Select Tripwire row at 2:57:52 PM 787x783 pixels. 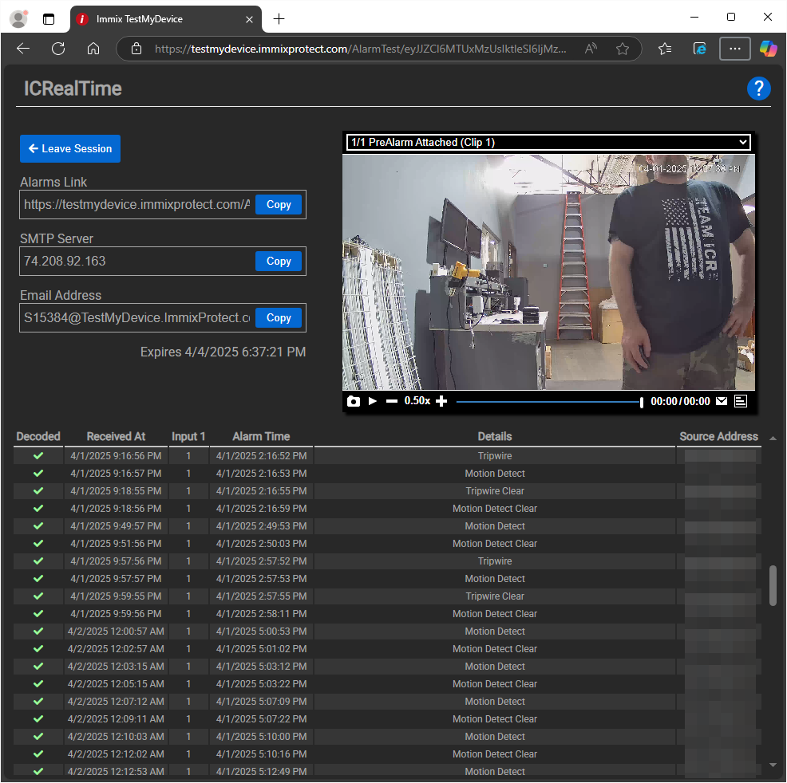[x=387, y=561]
